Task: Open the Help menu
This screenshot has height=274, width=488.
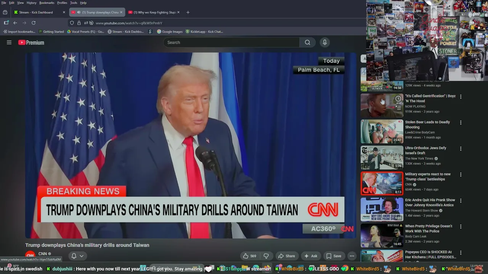Action: 83,3
